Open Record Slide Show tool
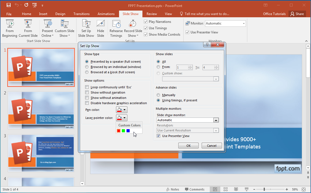This screenshot has height=193, width=311. coord(133,28)
